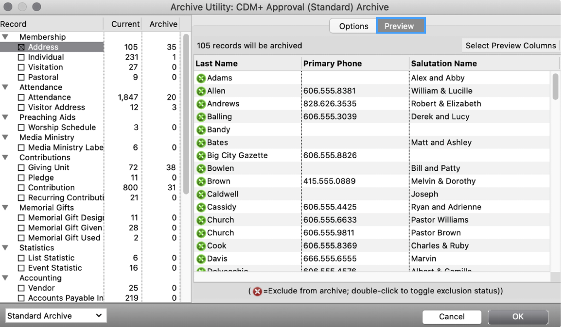Click Select Preview Columns

[510, 45]
